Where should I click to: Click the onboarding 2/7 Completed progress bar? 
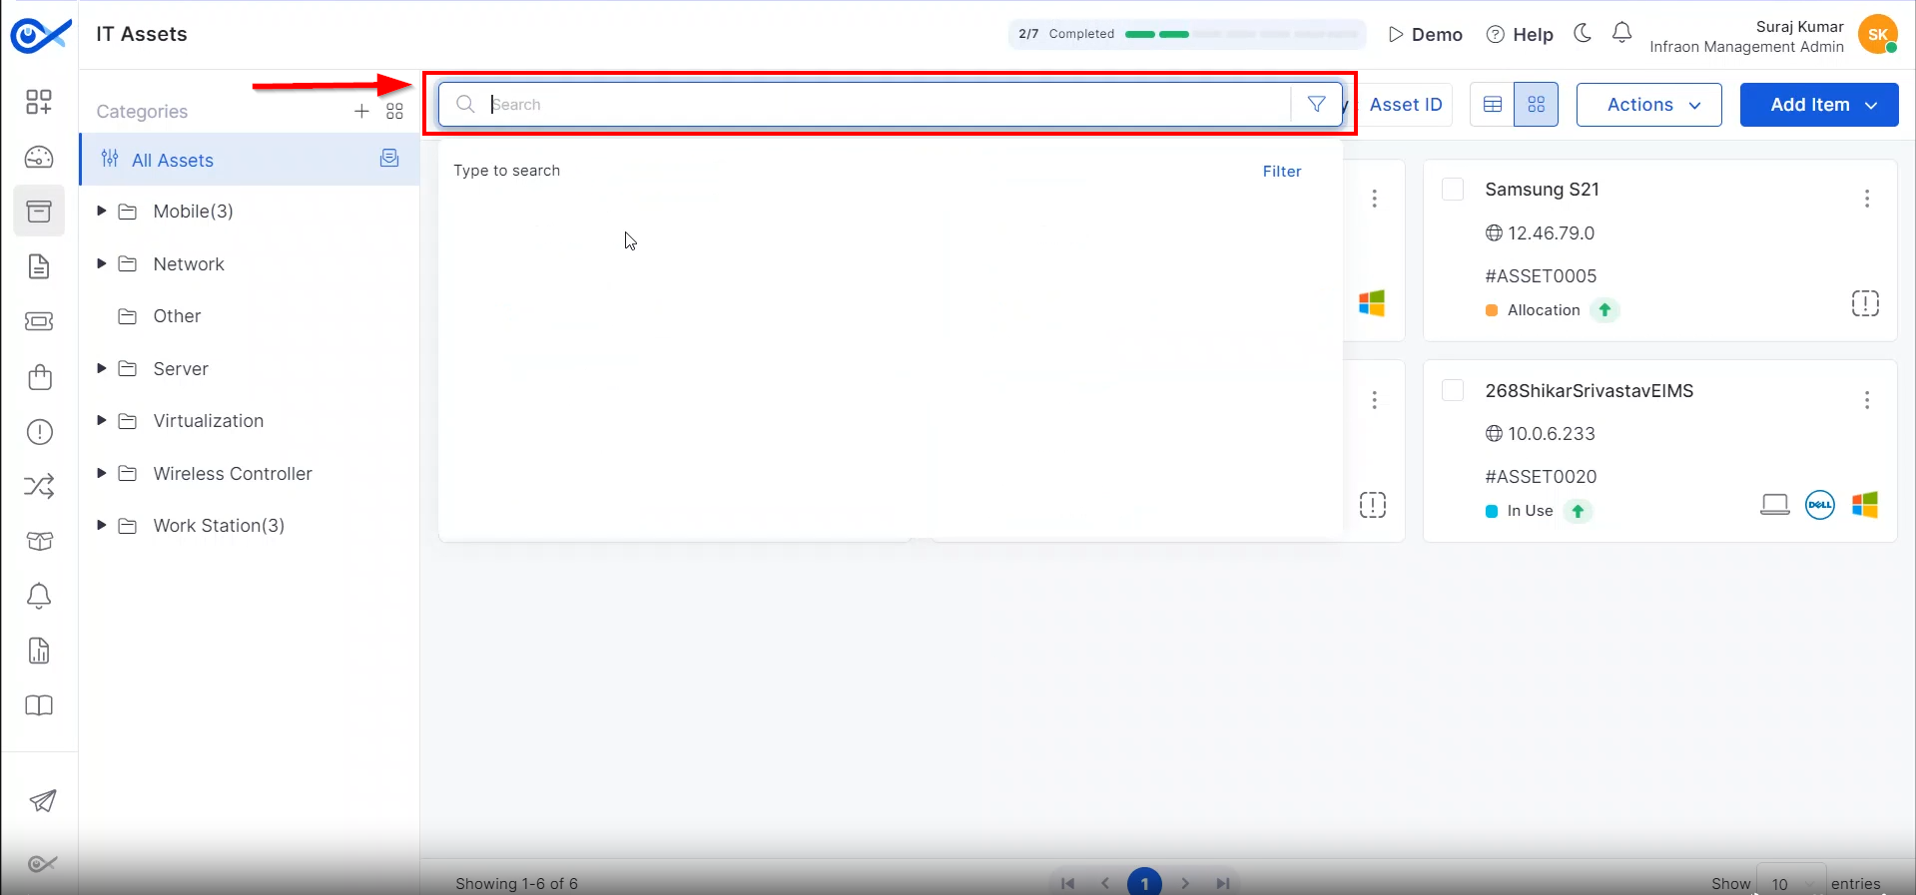click(x=1186, y=34)
